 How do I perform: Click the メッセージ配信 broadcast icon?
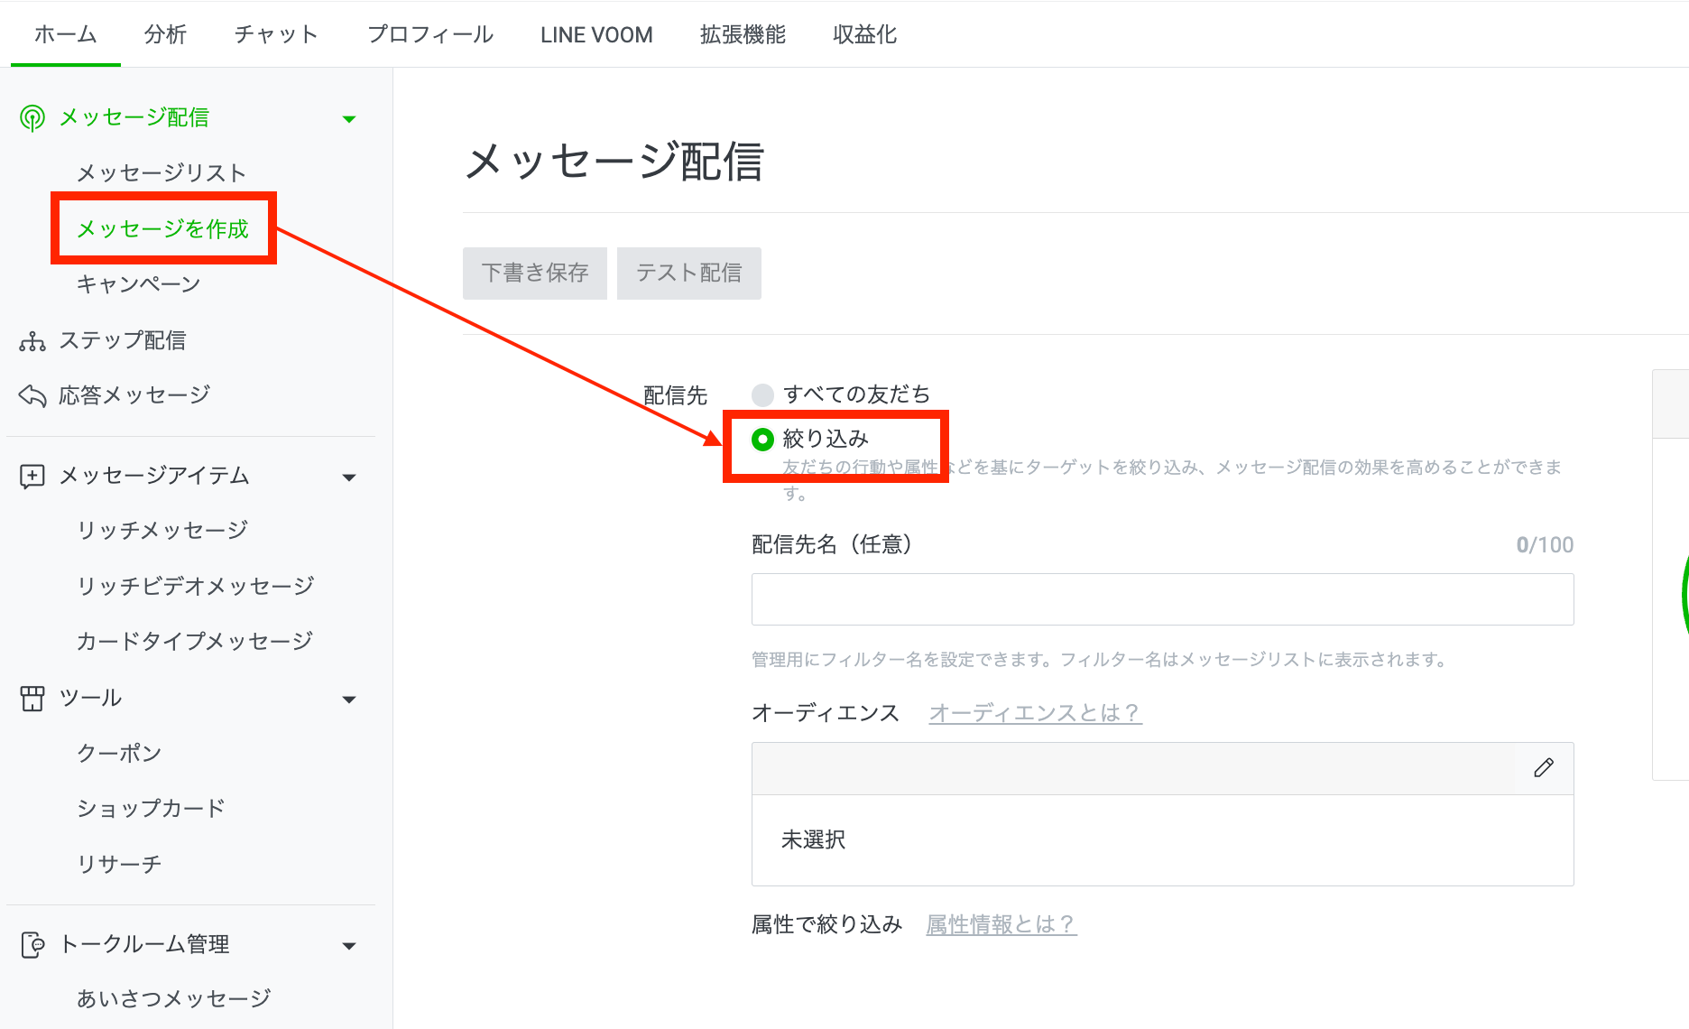pyautogui.click(x=32, y=118)
